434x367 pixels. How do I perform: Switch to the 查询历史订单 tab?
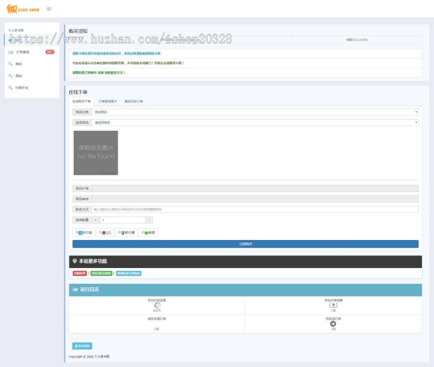134,101
